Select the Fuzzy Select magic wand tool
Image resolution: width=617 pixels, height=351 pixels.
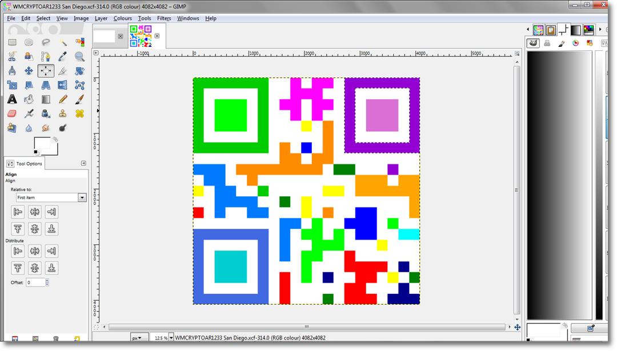coord(63,42)
